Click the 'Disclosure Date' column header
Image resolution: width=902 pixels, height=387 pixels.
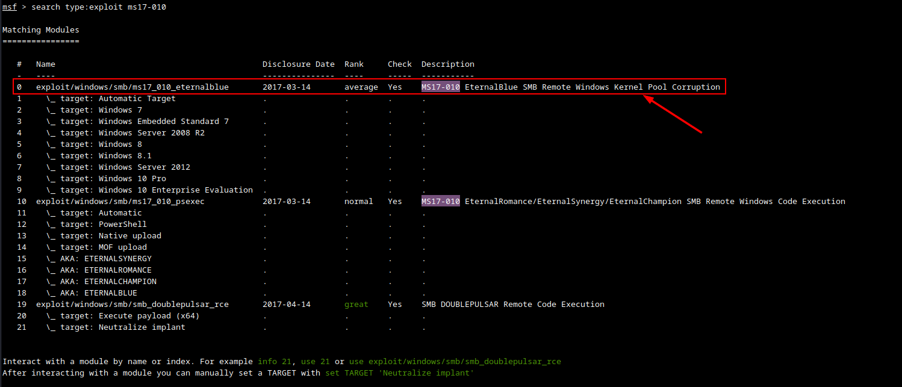[298, 64]
